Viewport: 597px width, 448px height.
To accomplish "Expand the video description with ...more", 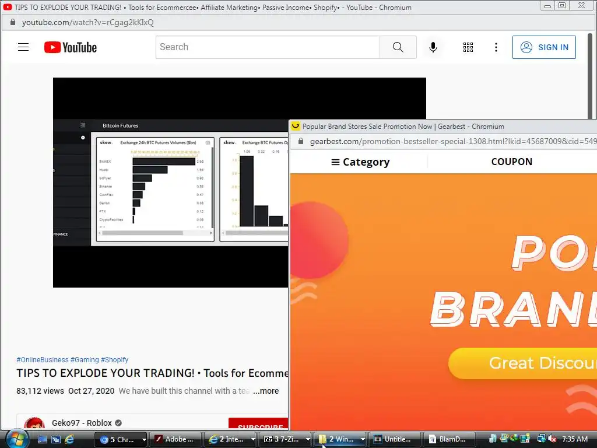I will 266,391.
